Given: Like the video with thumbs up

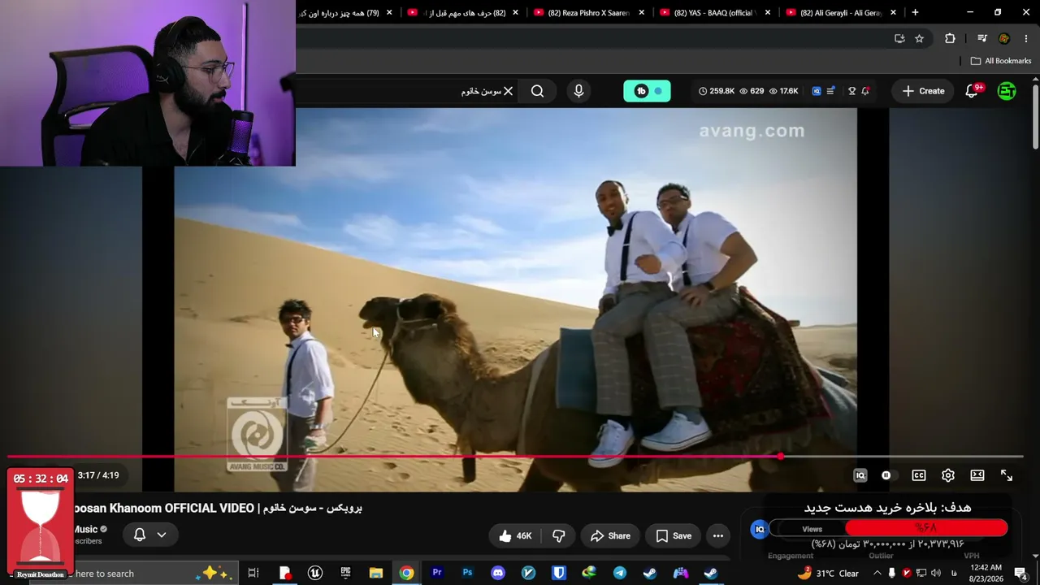Looking at the screenshot, I should 515,535.
